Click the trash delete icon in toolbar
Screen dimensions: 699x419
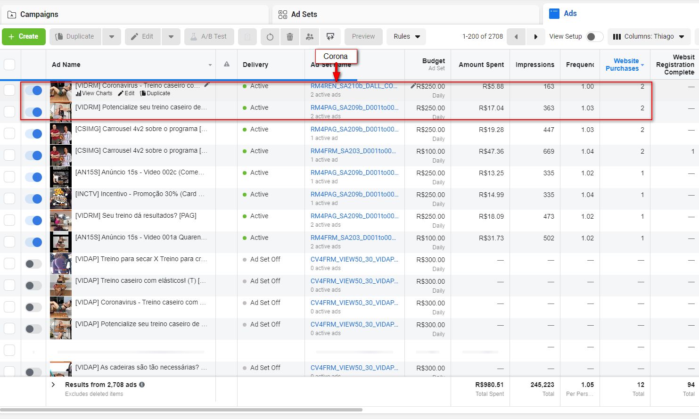(x=290, y=37)
